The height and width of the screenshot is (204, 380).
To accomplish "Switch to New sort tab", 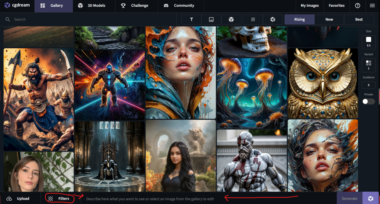I will point(329,19).
